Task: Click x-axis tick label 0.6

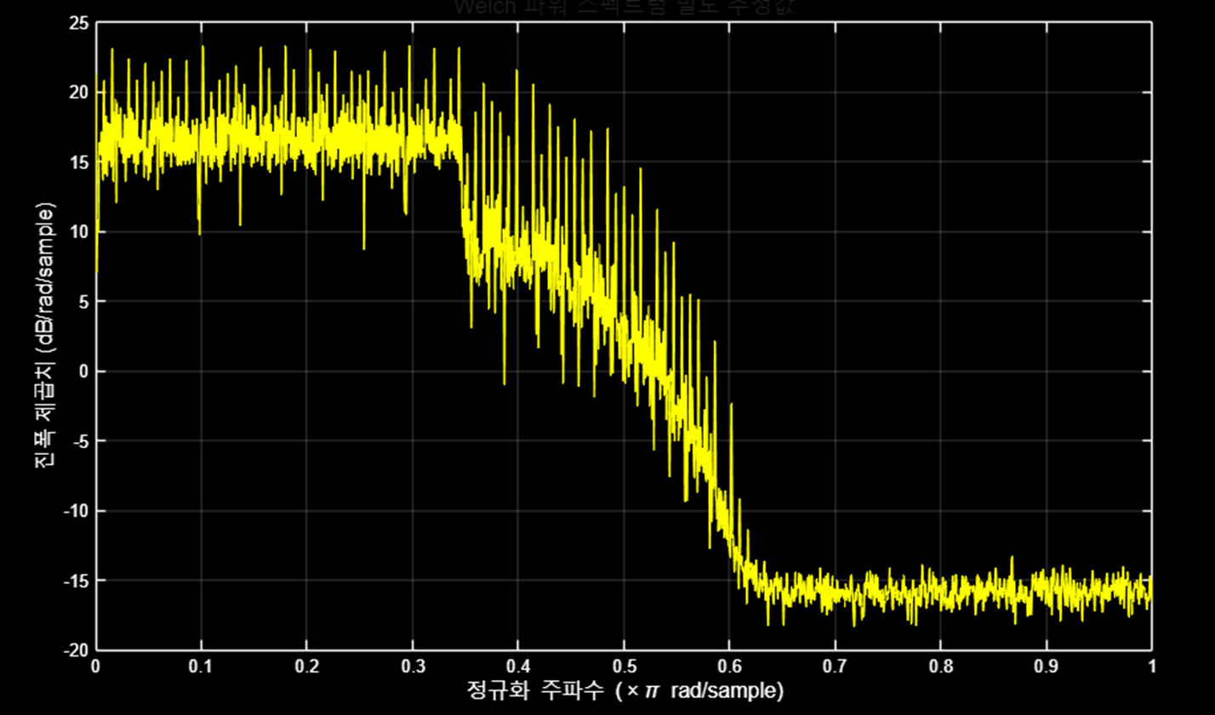Action: (729, 667)
